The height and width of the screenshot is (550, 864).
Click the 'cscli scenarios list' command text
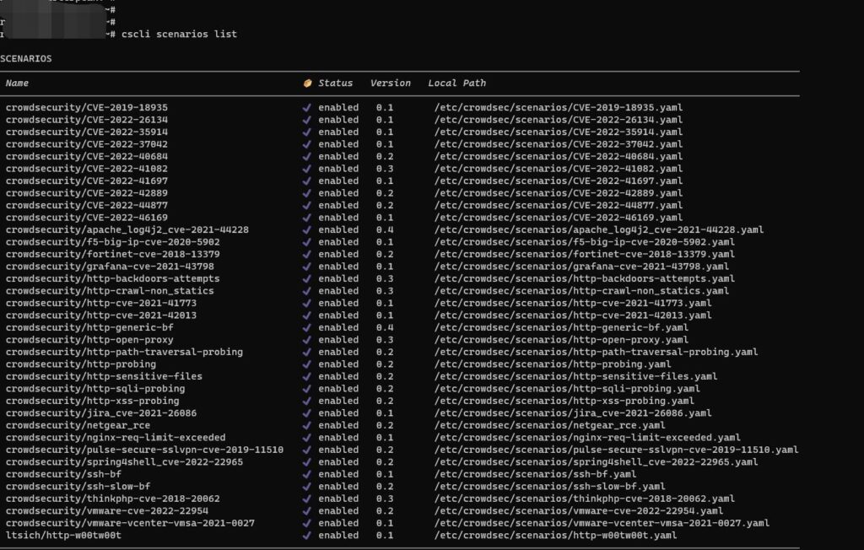(179, 35)
